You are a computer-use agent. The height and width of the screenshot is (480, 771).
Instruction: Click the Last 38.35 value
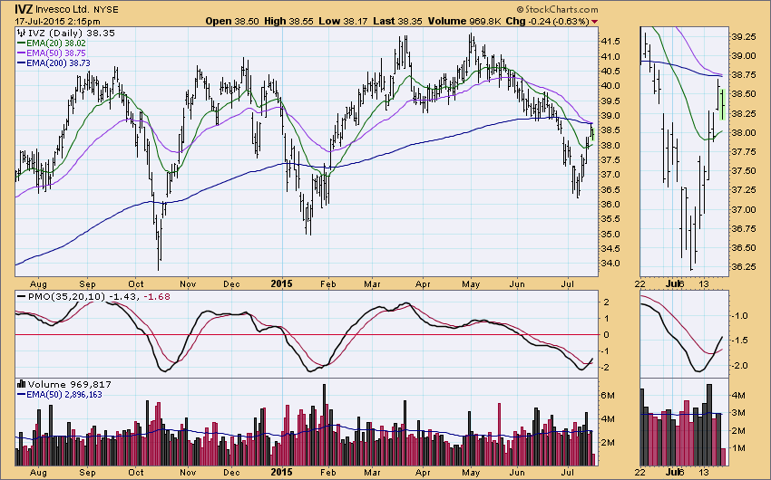398,21
